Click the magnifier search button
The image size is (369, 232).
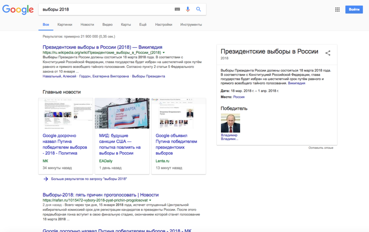pyautogui.click(x=198, y=9)
